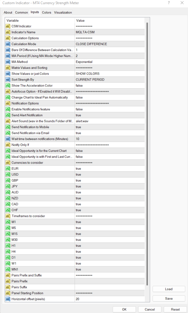Click the vertical scrollbar of the inputs list
Screen dimensions: 188x313
click(147, 148)
